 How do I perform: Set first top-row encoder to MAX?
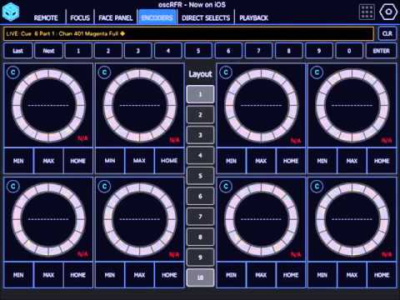click(48, 161)
